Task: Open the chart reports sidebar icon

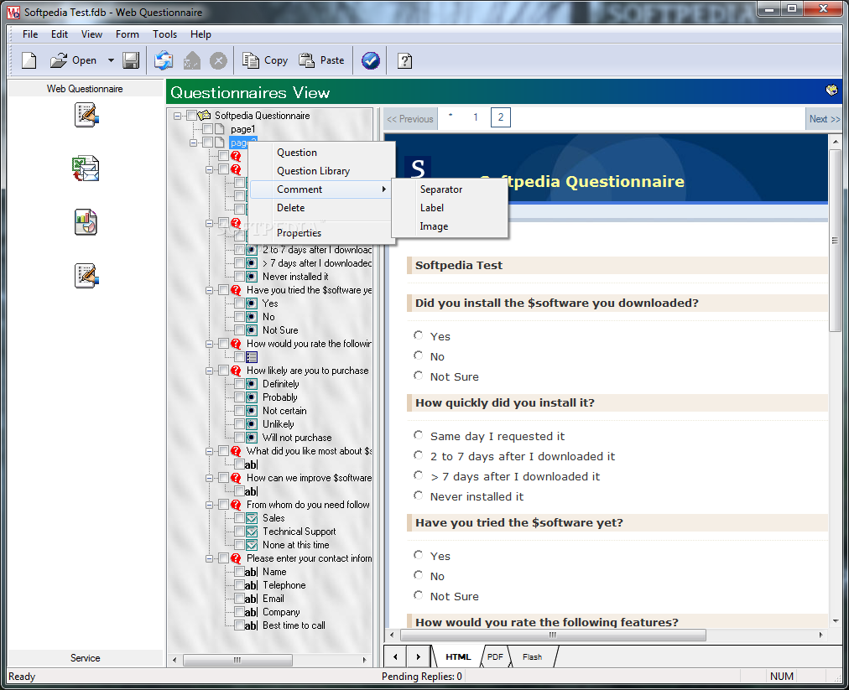Action: (x=86, y=222)
